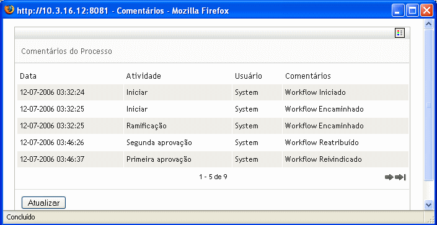The height and width of the screenshot is (225, 437).
Task: Click the colored grid legend icon
Action: coord(400,33)
